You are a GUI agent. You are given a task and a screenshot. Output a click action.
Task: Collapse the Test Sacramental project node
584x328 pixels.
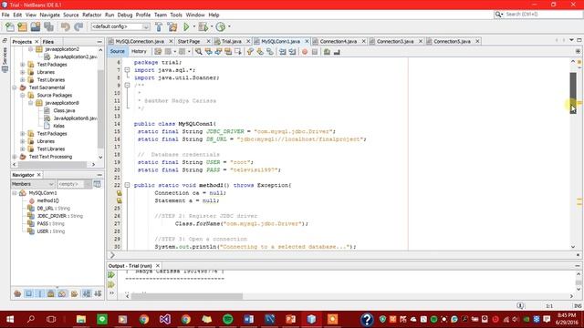point(15,87)
